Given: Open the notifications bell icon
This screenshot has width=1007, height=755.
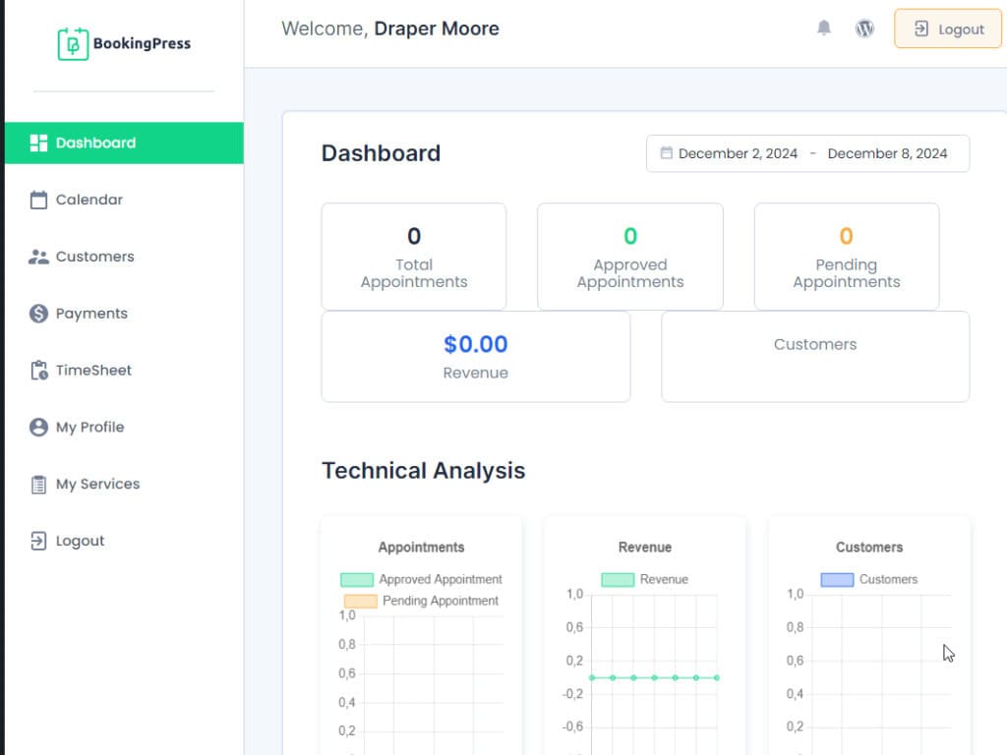Looking at the screenshot, I should 824,29.
